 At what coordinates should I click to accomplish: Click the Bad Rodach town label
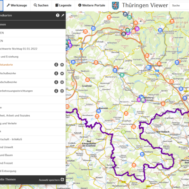click(163, 132)
